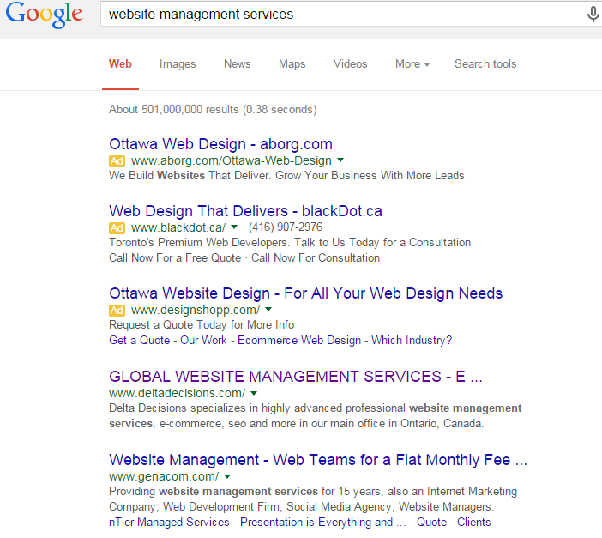602x538 pixels.
Task: Follow the Which Industry? sitelink
Action: (412, 340)
